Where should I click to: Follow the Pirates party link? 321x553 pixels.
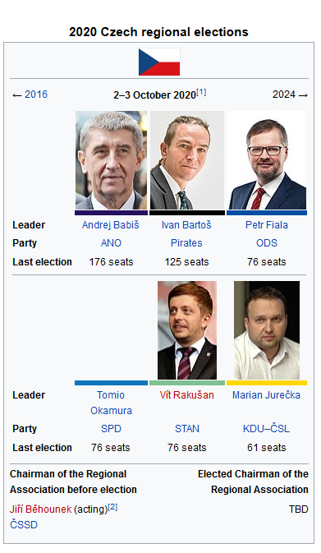pyautogui.click(x=186, y=243)
